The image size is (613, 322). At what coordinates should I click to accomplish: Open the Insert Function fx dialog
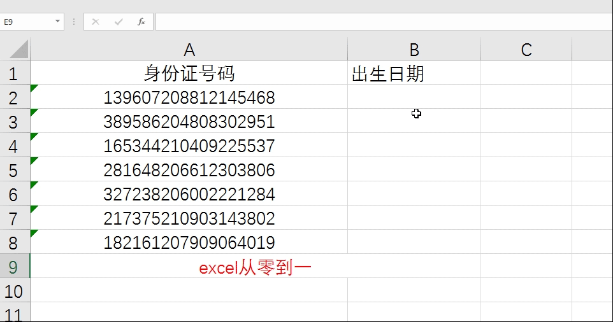pos(141,22)
